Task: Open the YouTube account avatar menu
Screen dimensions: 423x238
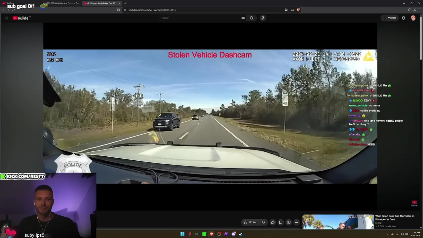Action: pos(413,18)
